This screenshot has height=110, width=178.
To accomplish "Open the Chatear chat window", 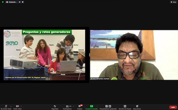I will coord(80,107).
